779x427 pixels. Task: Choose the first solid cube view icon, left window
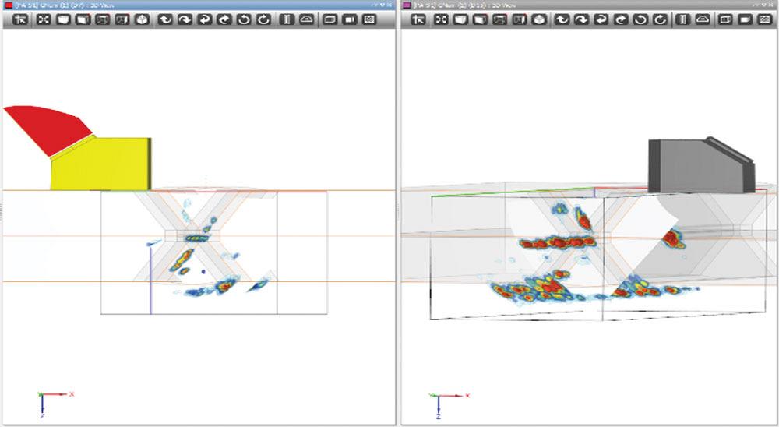[63, 19]
